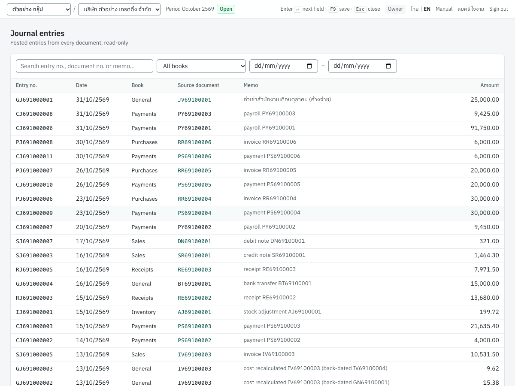Switch language to EN
This screenshot has width=515, height=386.
[427, 9]
